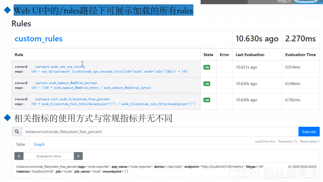This screenshot has width=323, height=182.
Task: Click OK badge for root:node_filesystem_free_percent rule
Action: (x=207, y=100)
